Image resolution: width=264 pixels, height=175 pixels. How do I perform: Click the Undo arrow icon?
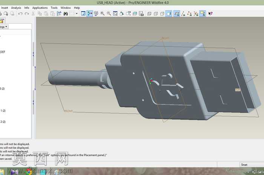point(20,14)
